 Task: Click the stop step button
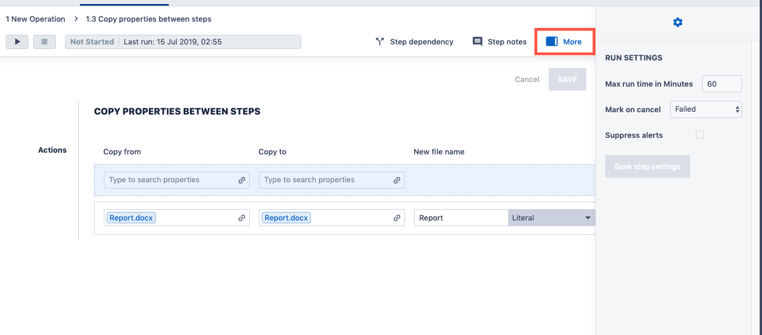click(x=44, y=42)
